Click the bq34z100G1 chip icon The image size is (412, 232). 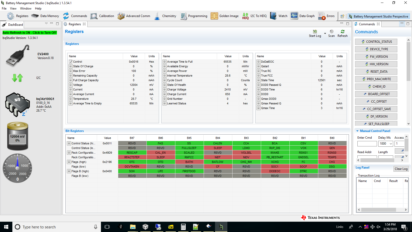(x=18, y=104)
